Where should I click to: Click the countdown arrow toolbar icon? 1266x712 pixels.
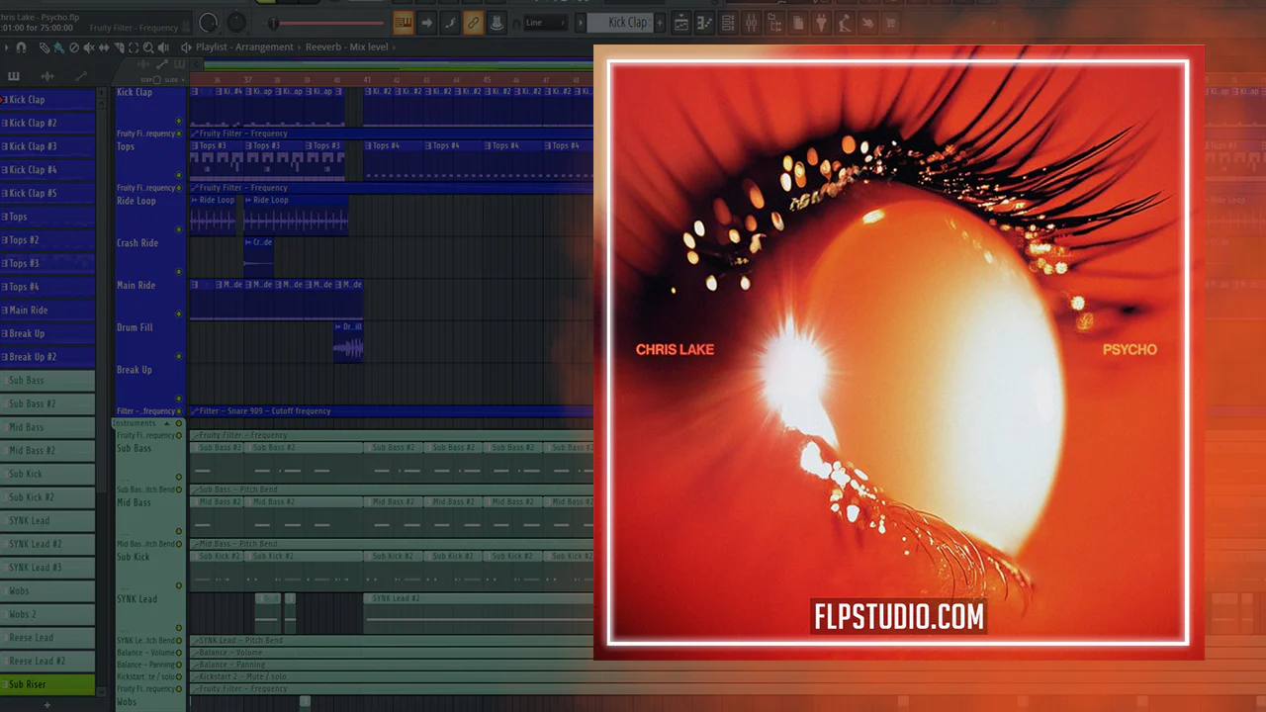tap(426, 23)
